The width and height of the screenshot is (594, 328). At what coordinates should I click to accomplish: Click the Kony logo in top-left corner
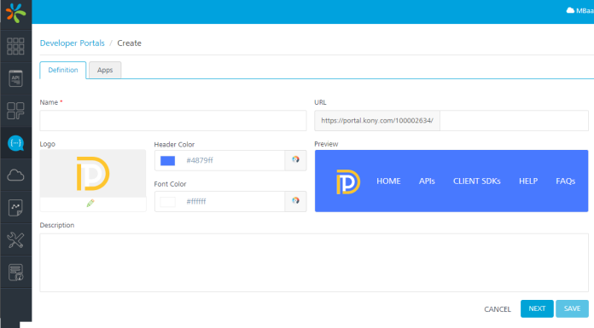[15, 14]
